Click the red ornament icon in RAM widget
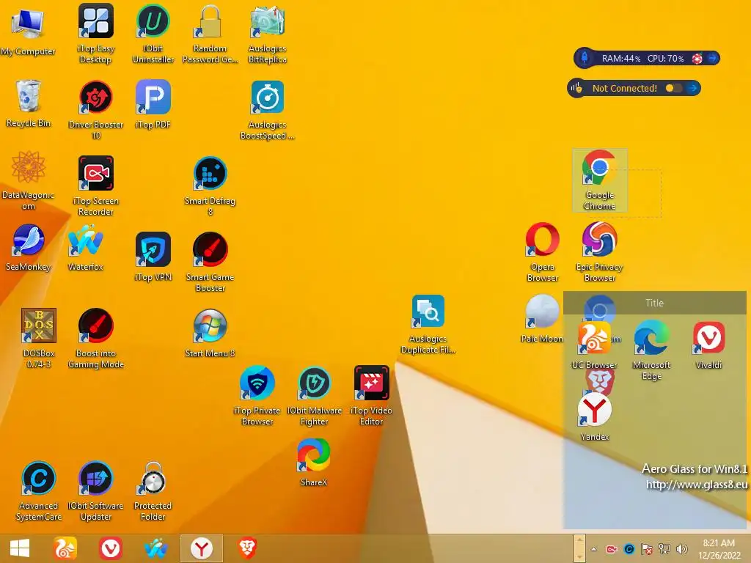Image resolution: width=751 pixels, height=563 pixels. pos(697,59)
